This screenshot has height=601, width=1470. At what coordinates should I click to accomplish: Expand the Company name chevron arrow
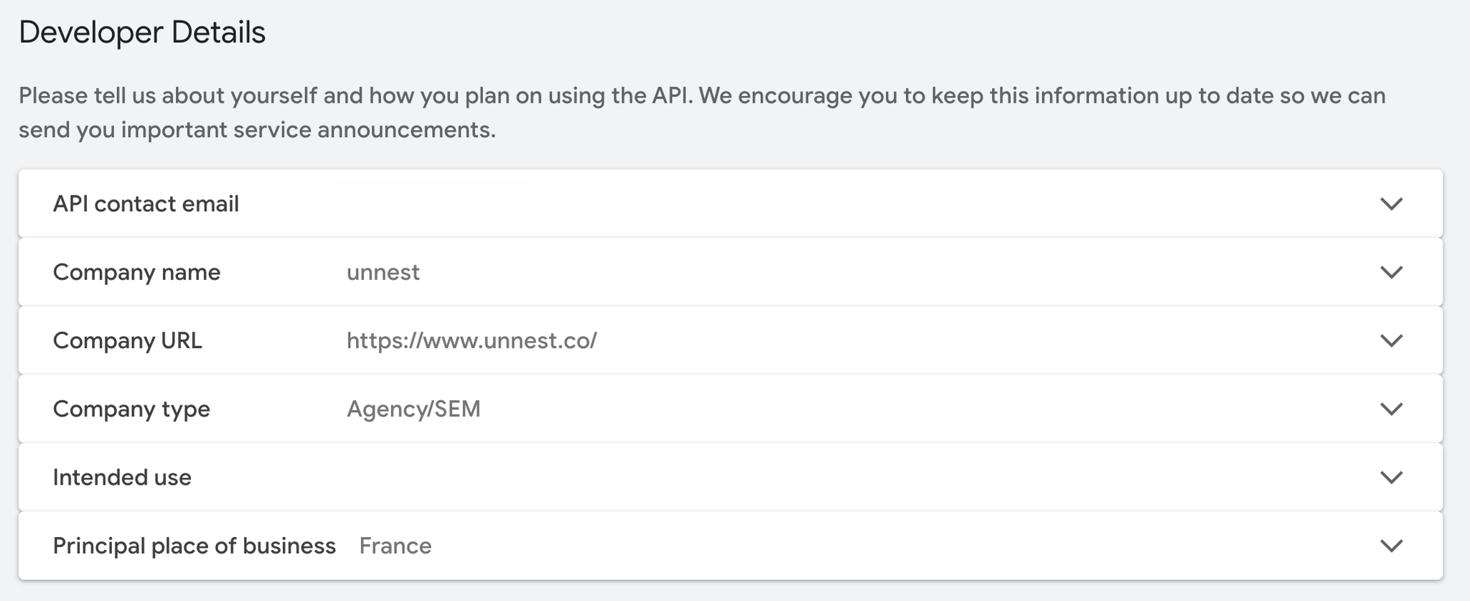(x=1391, y=272)
